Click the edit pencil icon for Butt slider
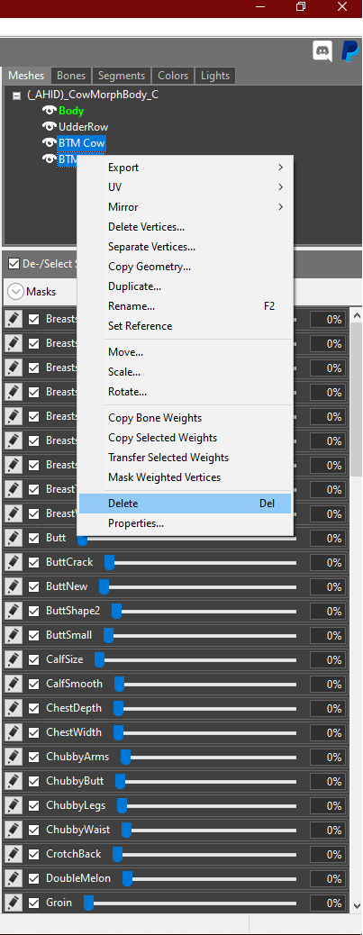The width and height of the screenshot is (363, 935). [x=14, y=538]
